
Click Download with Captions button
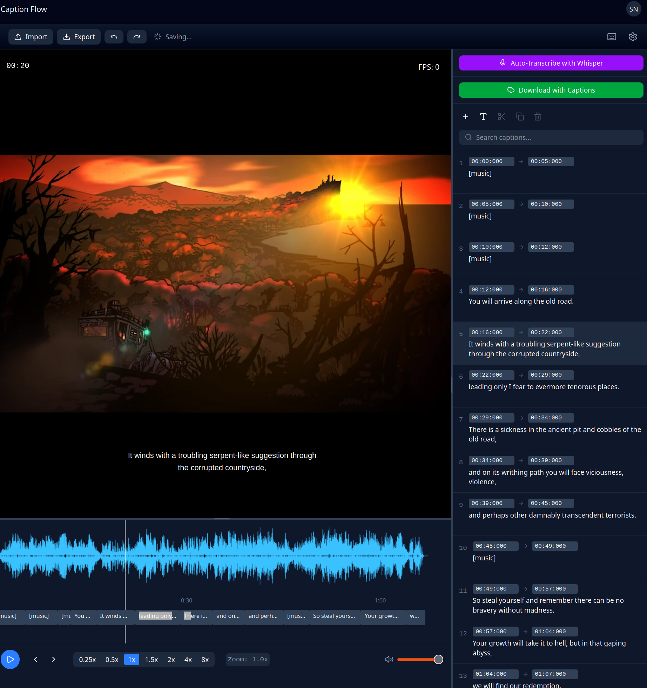tap(551, 90)
